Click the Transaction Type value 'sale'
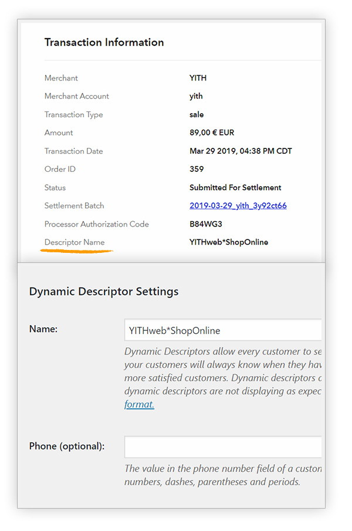352x531 pixels. click(x=197, y=114)
